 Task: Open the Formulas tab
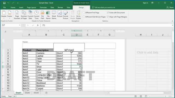click(43, 7)
